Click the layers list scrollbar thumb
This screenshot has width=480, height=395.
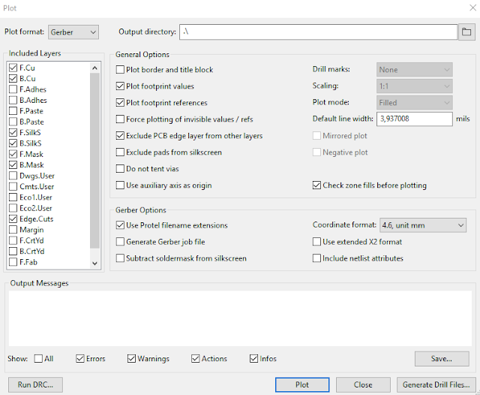95,160
